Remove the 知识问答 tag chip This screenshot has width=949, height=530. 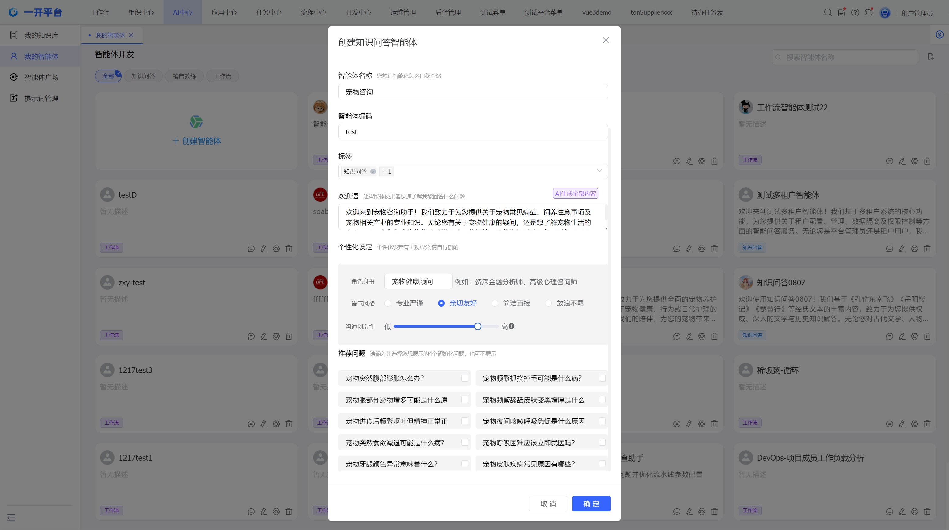(373, 171)
